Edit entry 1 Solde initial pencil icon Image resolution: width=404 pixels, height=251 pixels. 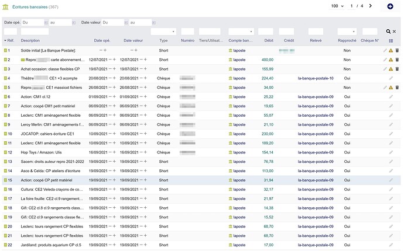coord(385,50)
